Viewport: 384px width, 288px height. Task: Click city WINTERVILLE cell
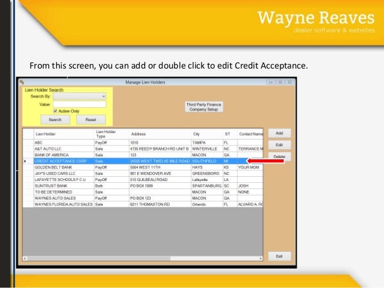(x=207, y=149)
